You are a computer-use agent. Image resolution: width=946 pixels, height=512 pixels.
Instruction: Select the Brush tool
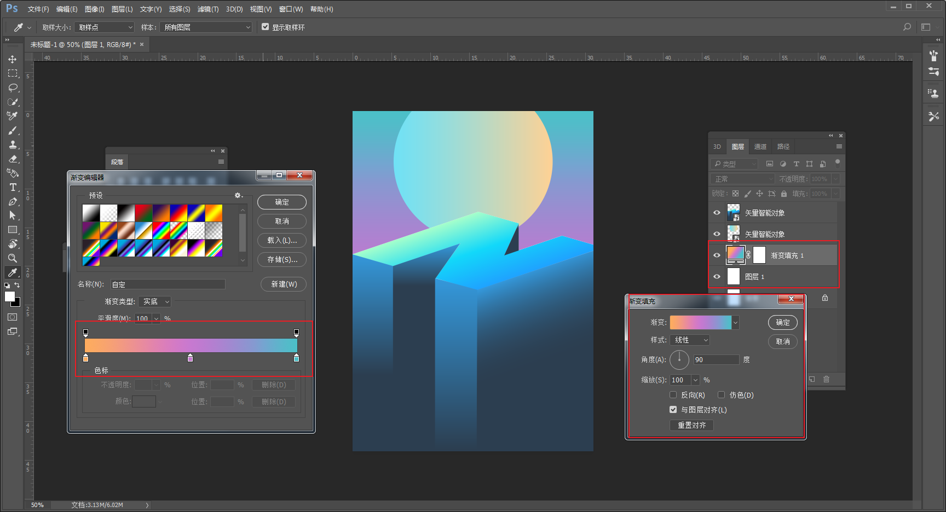pos(13,130)
